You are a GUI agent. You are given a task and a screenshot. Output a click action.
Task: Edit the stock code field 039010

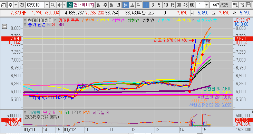(x=35, y=5)
